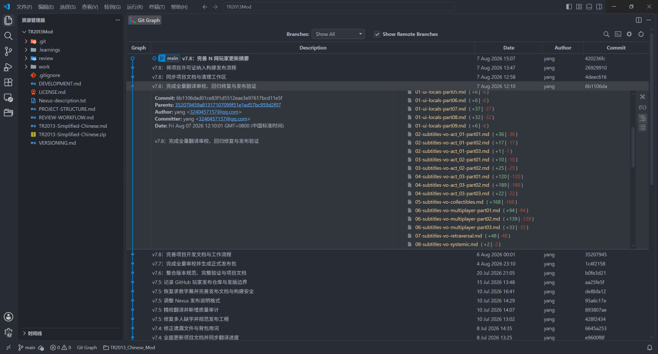Open notifications bell in status bar

[x=649, y=347]
